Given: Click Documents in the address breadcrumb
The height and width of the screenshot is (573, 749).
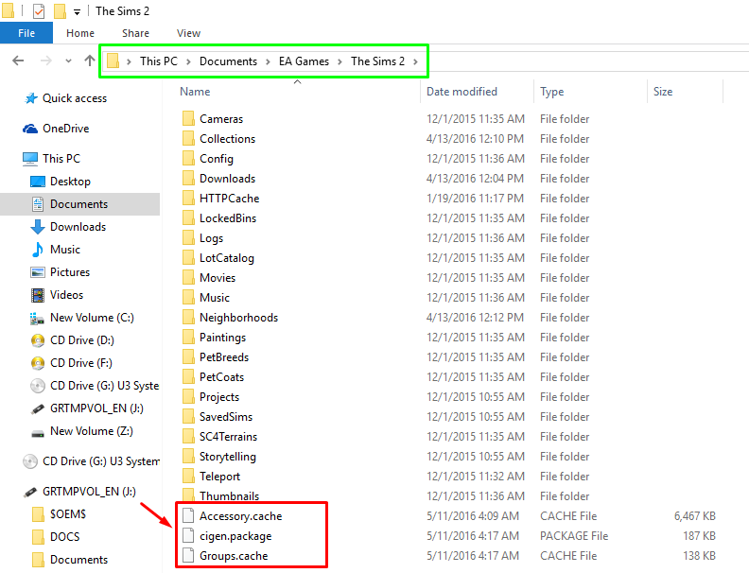Looking at the screenshot, I should pyautogui.click(x=228, y=61).
